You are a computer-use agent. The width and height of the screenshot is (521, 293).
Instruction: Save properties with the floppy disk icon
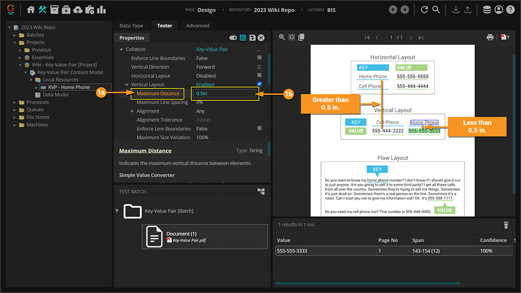click(252, 38)
